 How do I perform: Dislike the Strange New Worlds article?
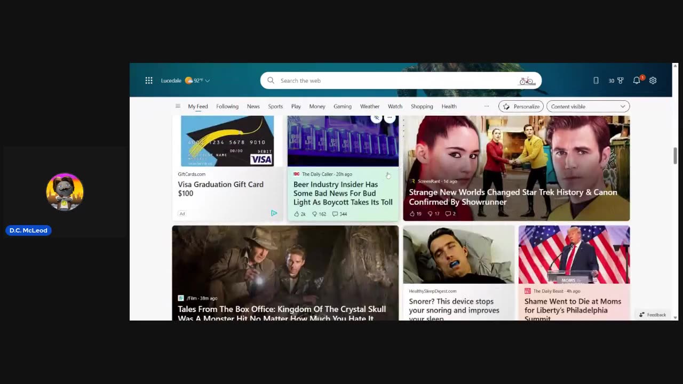[430, 214]
